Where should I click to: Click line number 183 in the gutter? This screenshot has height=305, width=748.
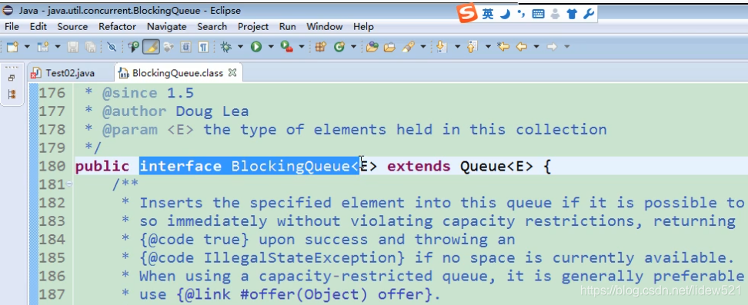pyautogui.click(x=52, y=221)
